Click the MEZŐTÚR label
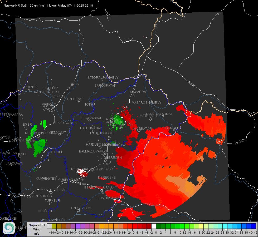Viewport: 258px width, 237px height. pyautogui.click(x=46, y=211)
